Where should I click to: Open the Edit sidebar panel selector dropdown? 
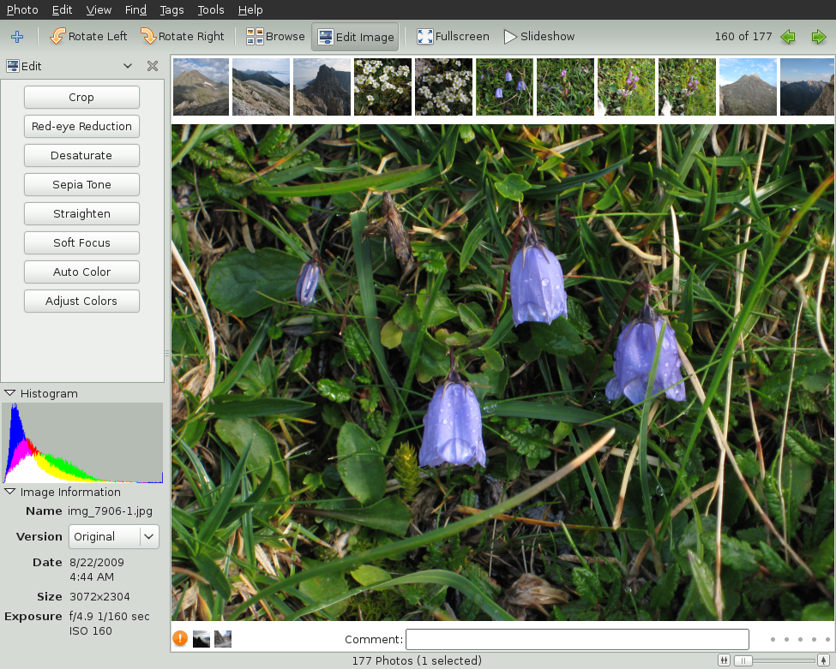128,66
